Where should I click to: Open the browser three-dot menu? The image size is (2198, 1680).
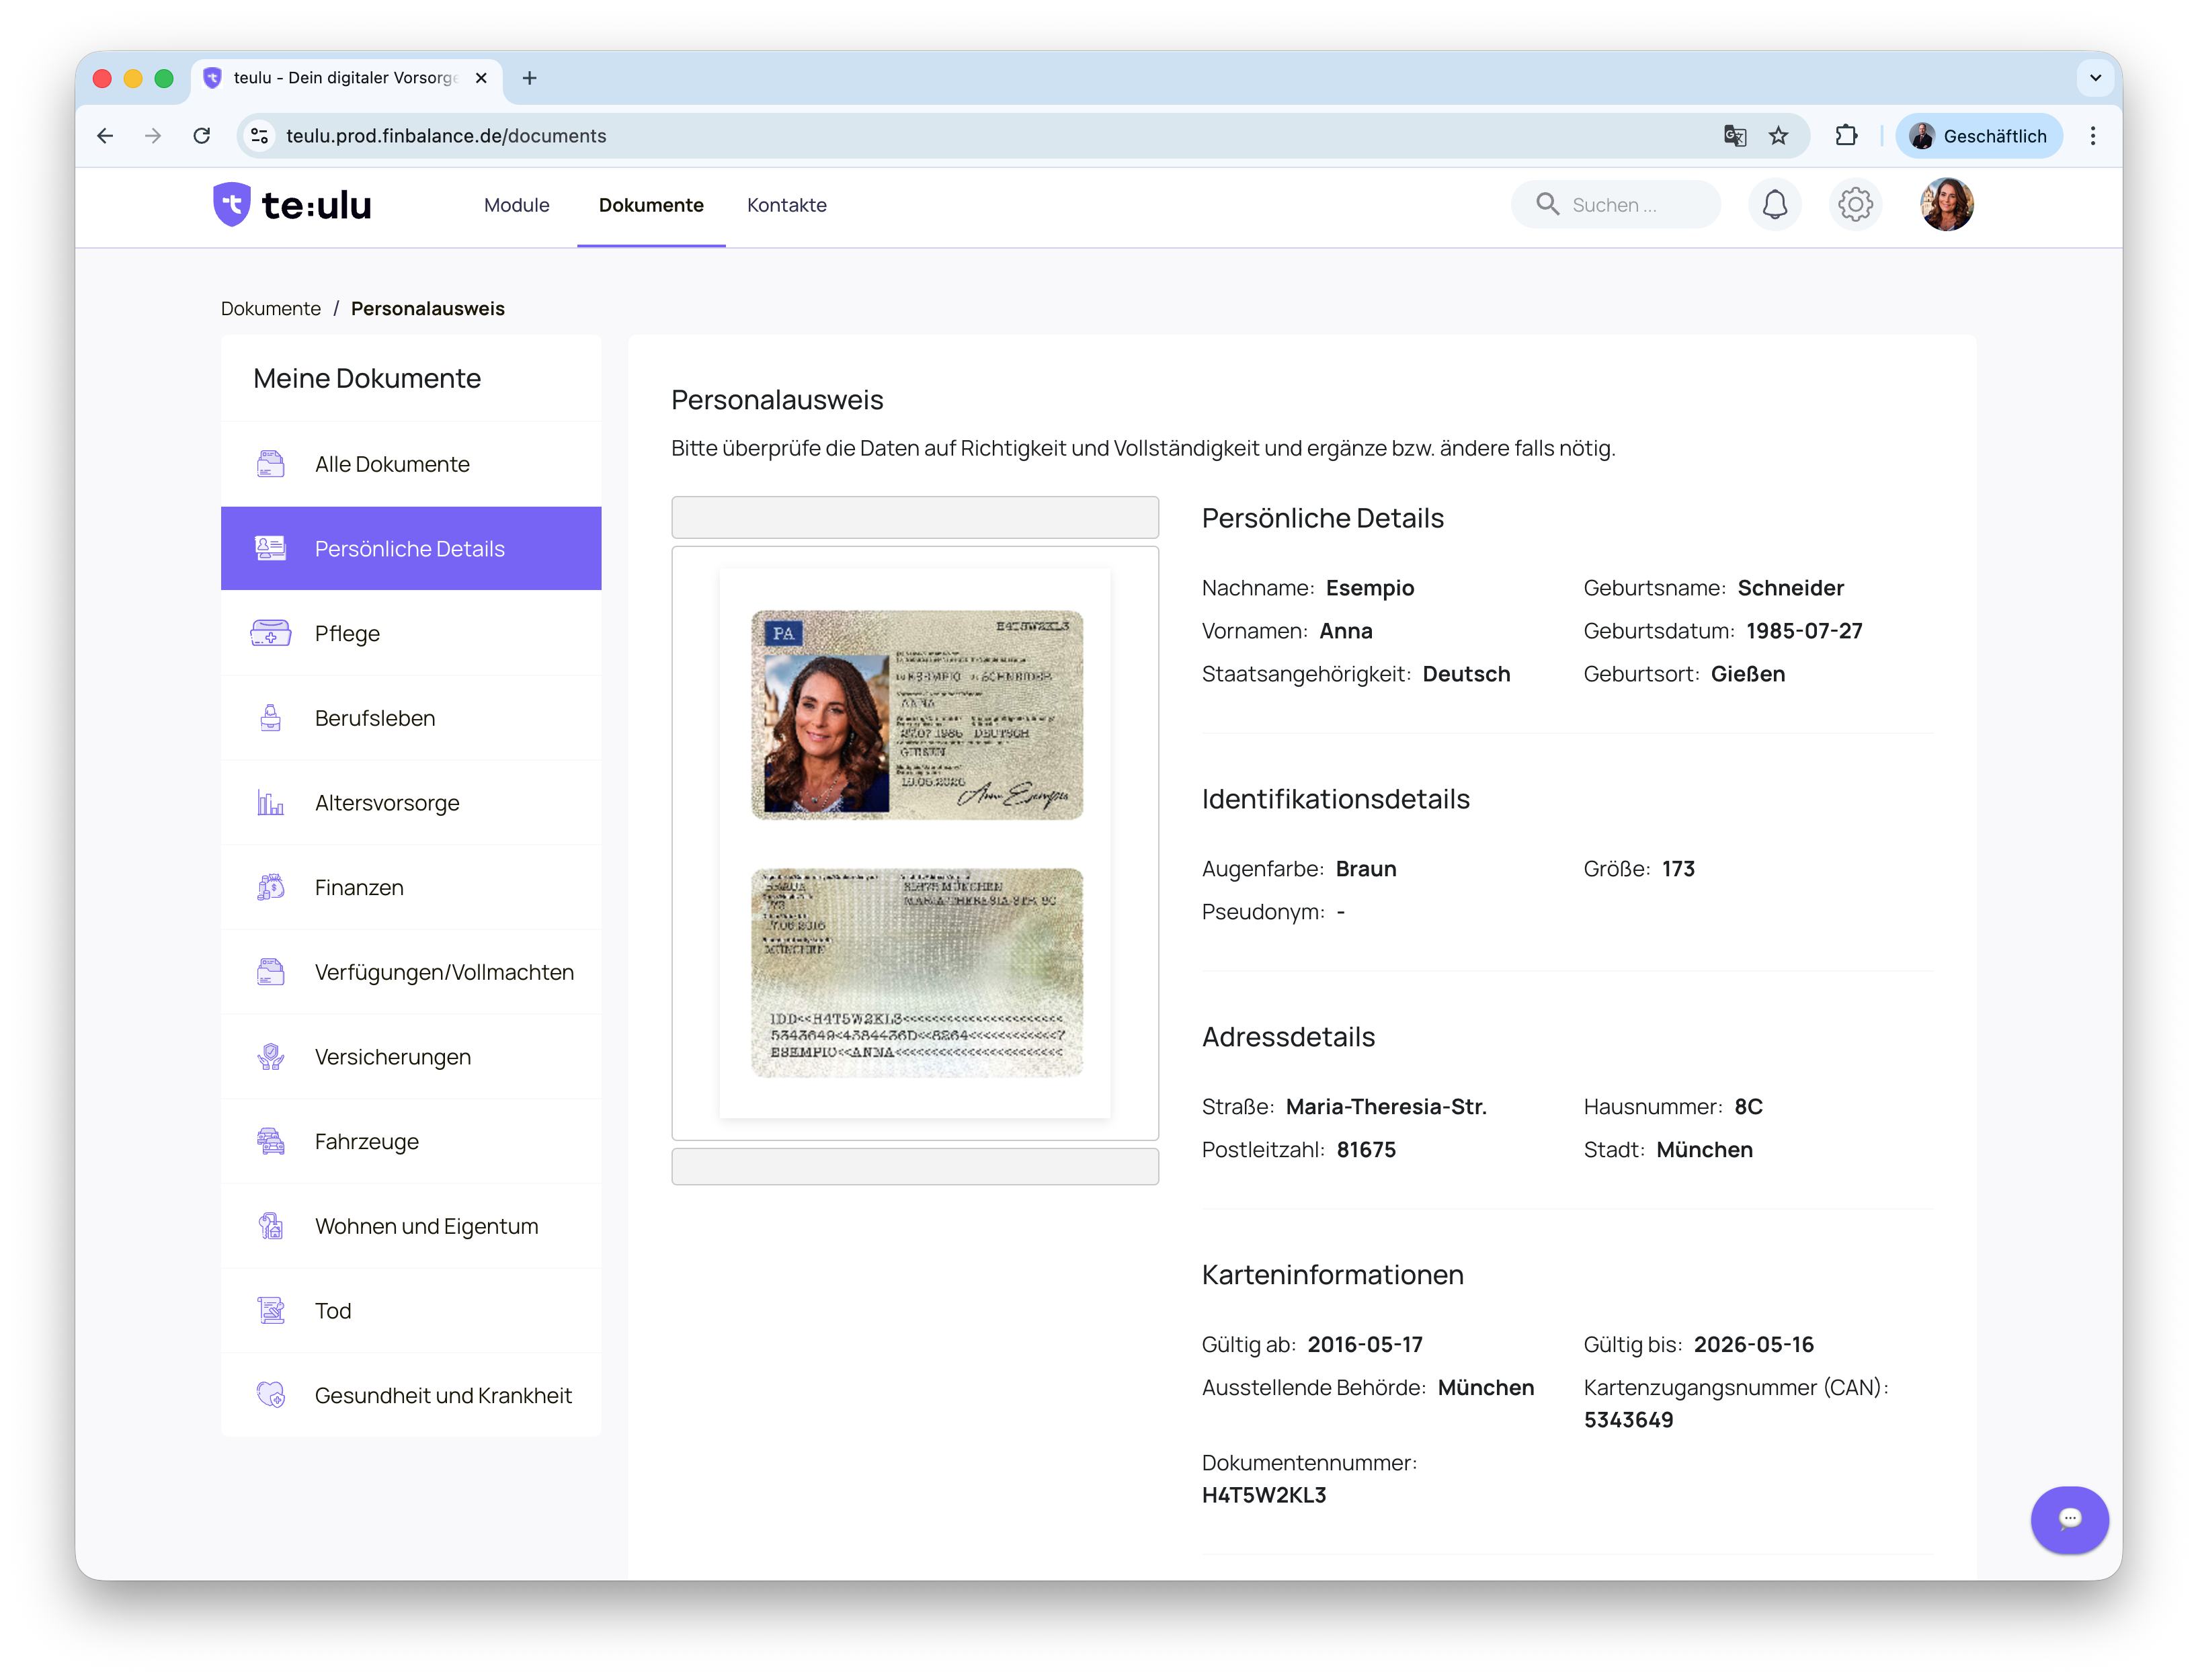click(2093, 136)
